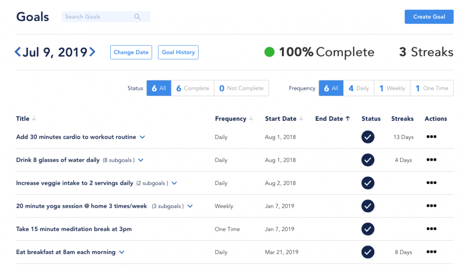
Task: Toggle complete status for cardio workout goal
Action: (368, 137)
